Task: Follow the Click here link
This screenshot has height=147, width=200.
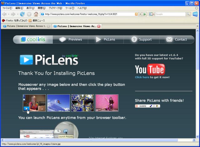Action: click(142, 77)
